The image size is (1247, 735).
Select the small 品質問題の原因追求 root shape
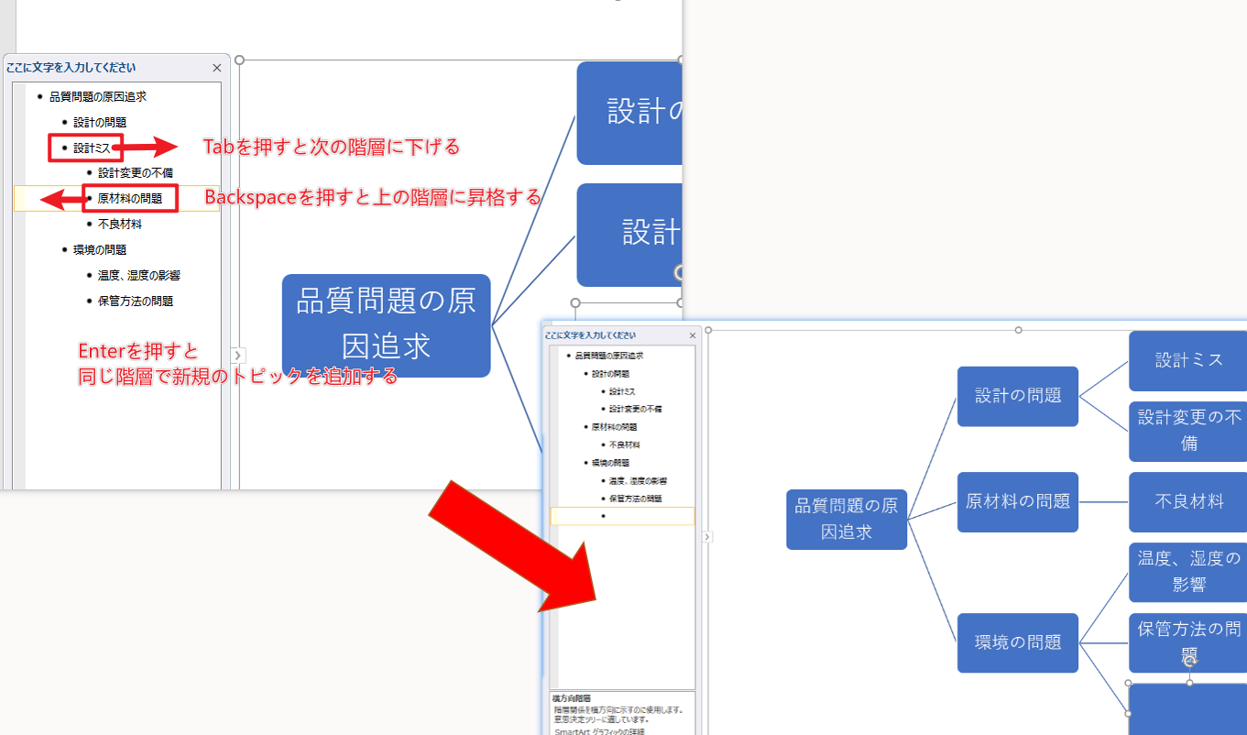tap(847, 519)
